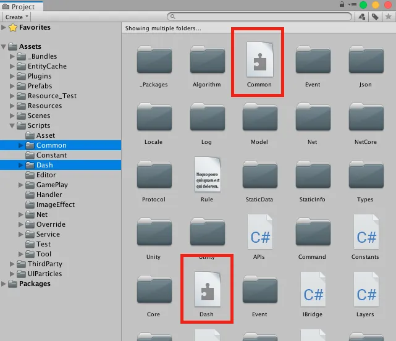Open the Common assembly definition asset
396x341 pixels.
pyautogui.click(x=259, y=59)
